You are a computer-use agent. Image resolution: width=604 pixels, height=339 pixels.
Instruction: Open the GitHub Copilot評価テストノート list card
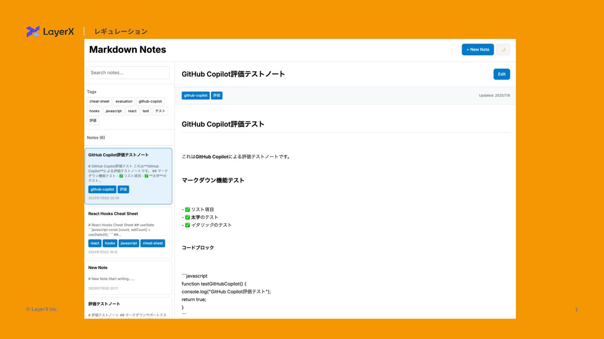[128, 176]
